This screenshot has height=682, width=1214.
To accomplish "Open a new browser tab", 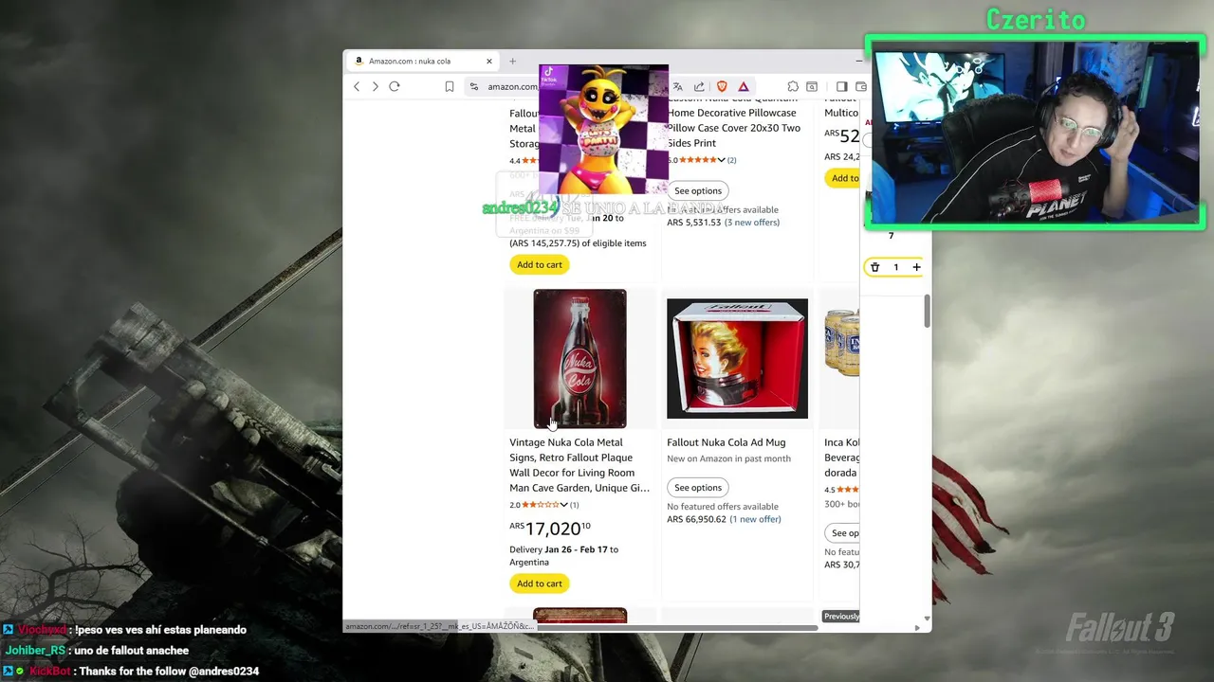I will tap(513, 61).
